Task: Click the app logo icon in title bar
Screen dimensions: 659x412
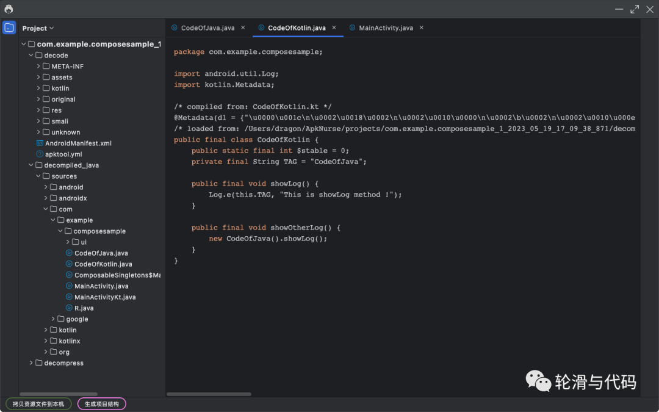Action: 9,9
